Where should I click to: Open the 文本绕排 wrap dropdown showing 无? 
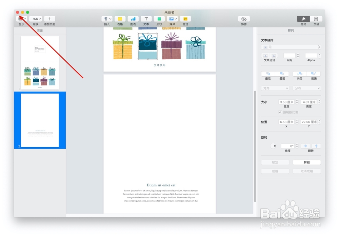(291, 47)
